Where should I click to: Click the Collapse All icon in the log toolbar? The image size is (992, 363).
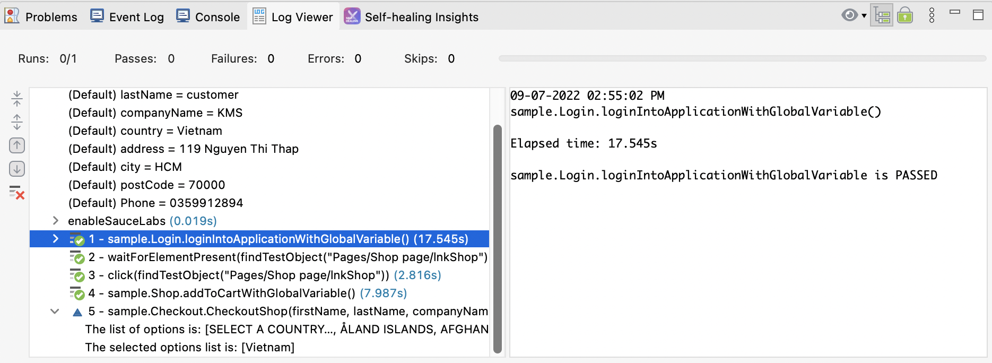click(17, 98)
